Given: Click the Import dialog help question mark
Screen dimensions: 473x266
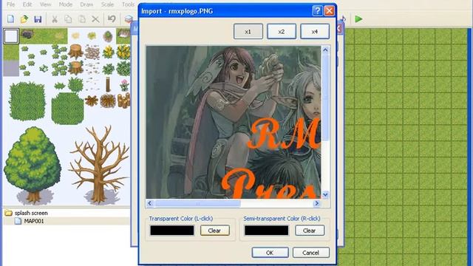Looking at the screenshot, I should pyautogui.click(x=317, y=11).
